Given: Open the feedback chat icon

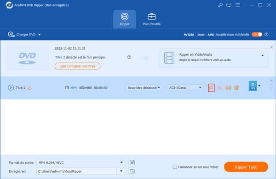Looking at the screenshot, I should point(229,5).
